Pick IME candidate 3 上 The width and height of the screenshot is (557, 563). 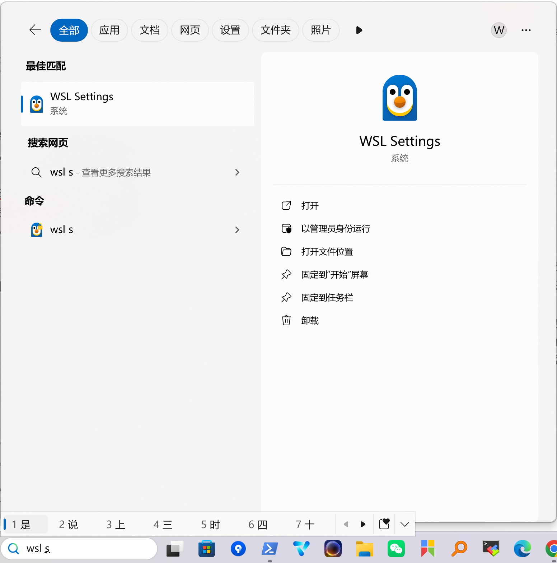point(116,525)
